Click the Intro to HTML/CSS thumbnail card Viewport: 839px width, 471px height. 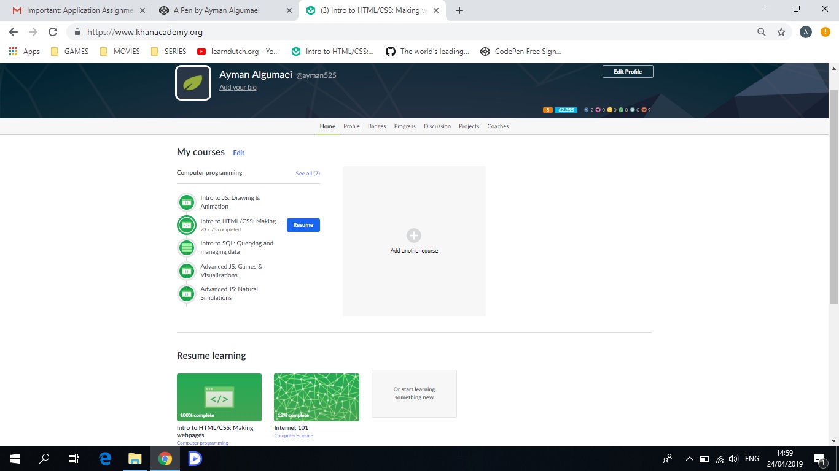[x=219, y=397]
